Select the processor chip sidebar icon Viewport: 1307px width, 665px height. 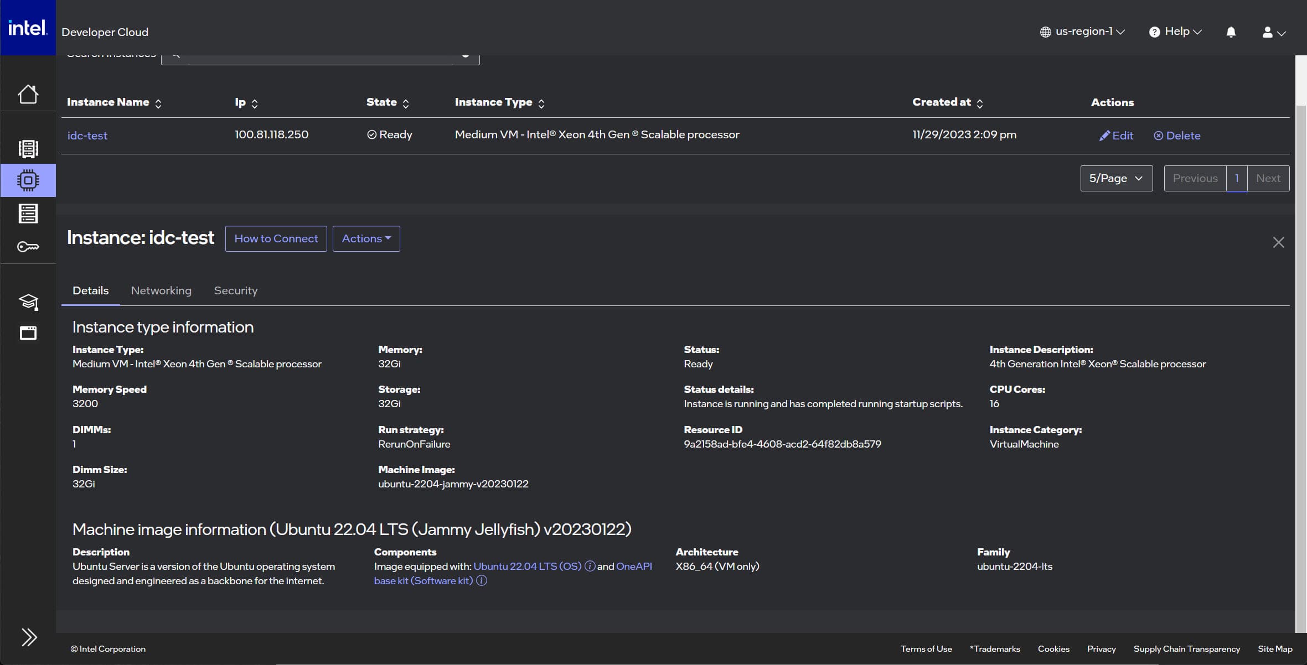[28, 180]
